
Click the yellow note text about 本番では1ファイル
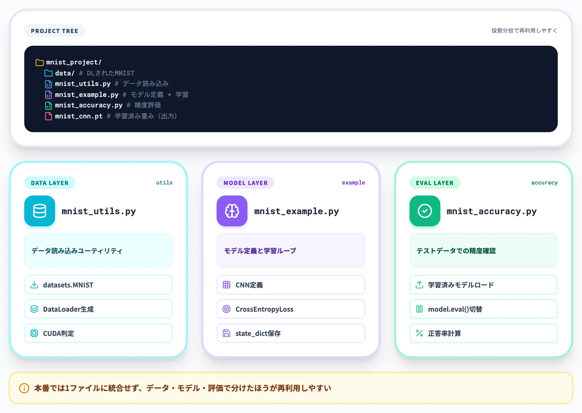[x=183, y=388]
